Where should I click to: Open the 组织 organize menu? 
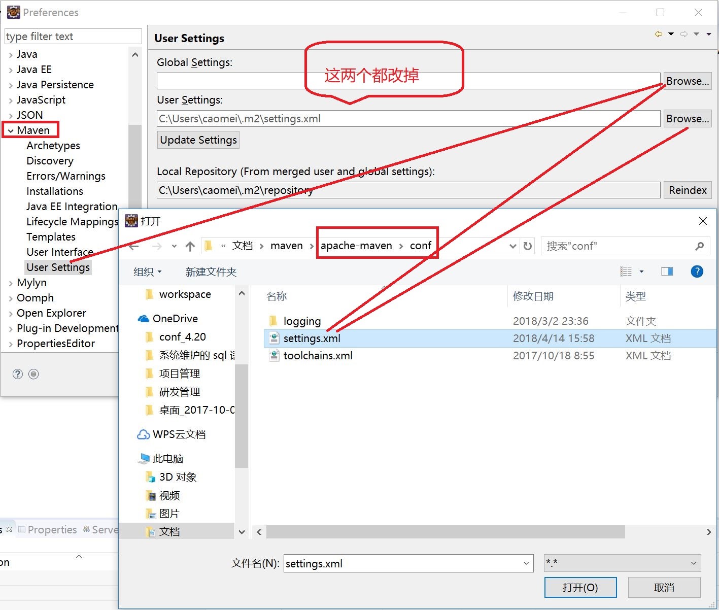(x=147, y=272)
